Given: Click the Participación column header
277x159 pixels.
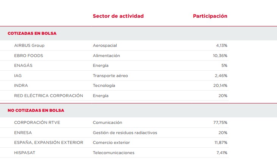Looking at the screenshot, I should [210, 16].
